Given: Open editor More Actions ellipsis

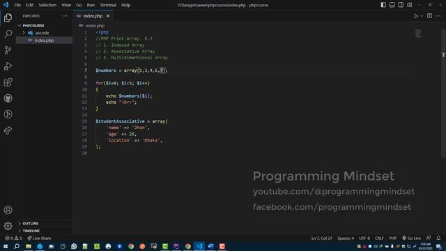Looking at the screenshot, I should (x=438, y=16).
